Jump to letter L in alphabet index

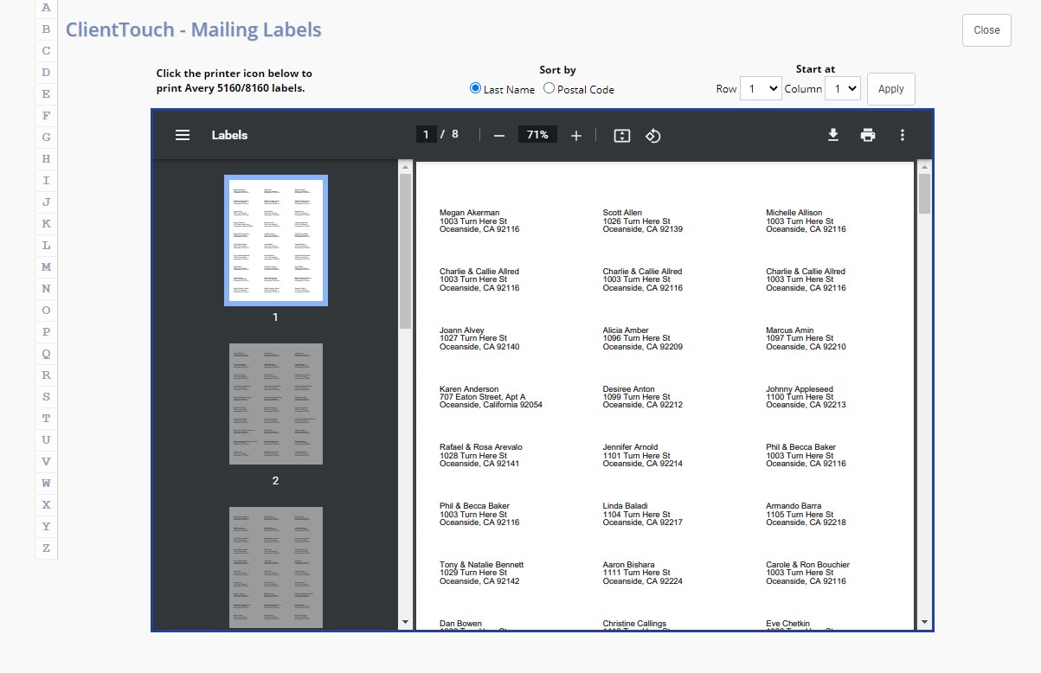click(x=46, y=246)
